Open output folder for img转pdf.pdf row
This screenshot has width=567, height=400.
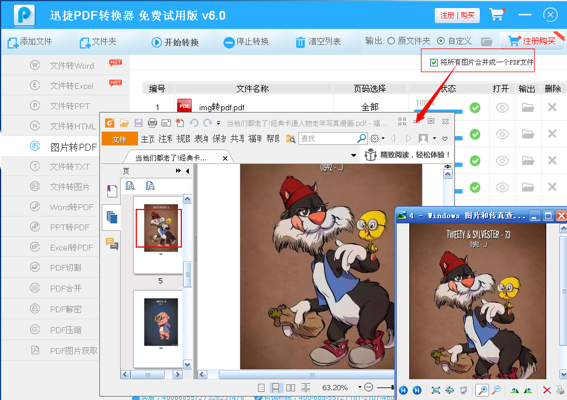528,107
